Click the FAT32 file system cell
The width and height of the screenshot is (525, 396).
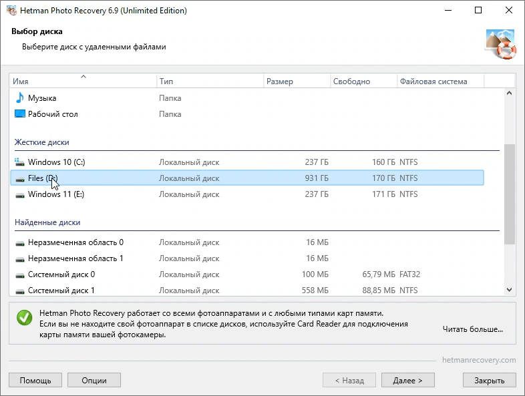click(x=409, y=274)
